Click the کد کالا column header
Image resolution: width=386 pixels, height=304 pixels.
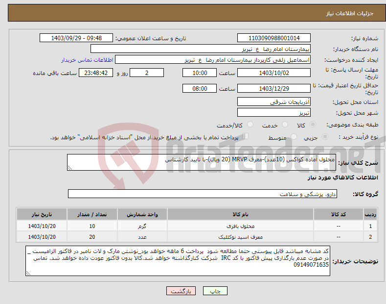[x=339, y=214]
